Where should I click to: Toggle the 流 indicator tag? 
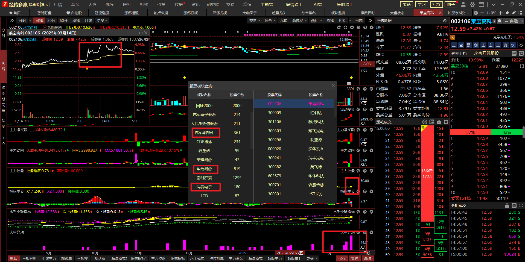click(x=506, y=45)
